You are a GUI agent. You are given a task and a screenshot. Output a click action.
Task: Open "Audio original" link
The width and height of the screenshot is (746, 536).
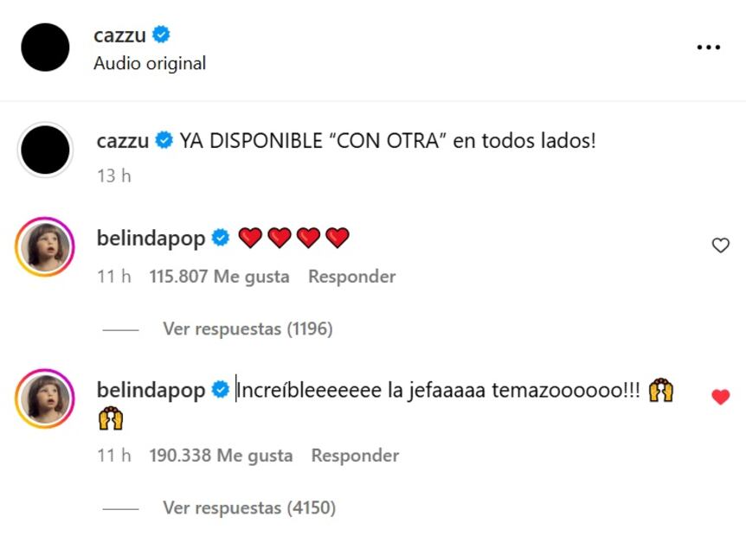tap(150, 63)
